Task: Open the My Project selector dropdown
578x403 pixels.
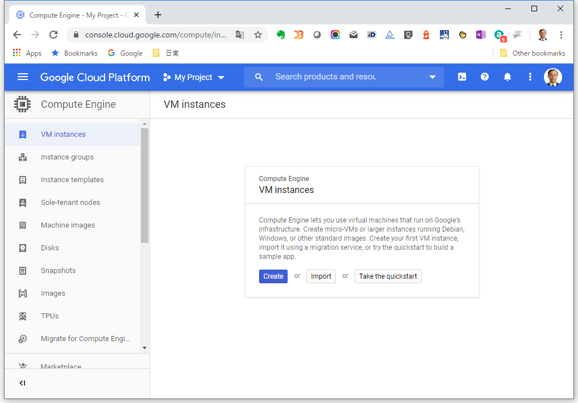Action: 194,77
